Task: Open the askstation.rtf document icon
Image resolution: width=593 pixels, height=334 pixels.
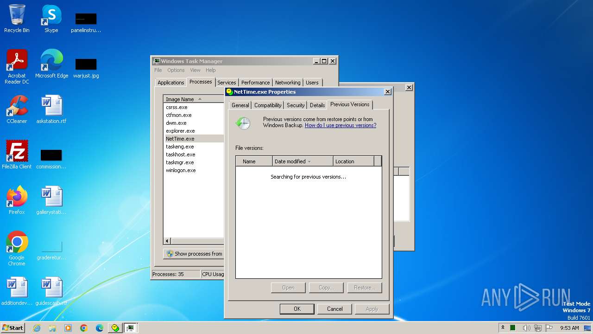Action: click(51, 109)
